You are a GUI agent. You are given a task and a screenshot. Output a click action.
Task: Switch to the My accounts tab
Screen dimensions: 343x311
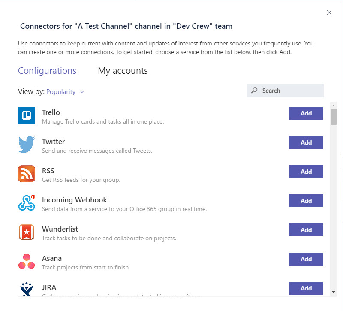(x=123, y=71)
